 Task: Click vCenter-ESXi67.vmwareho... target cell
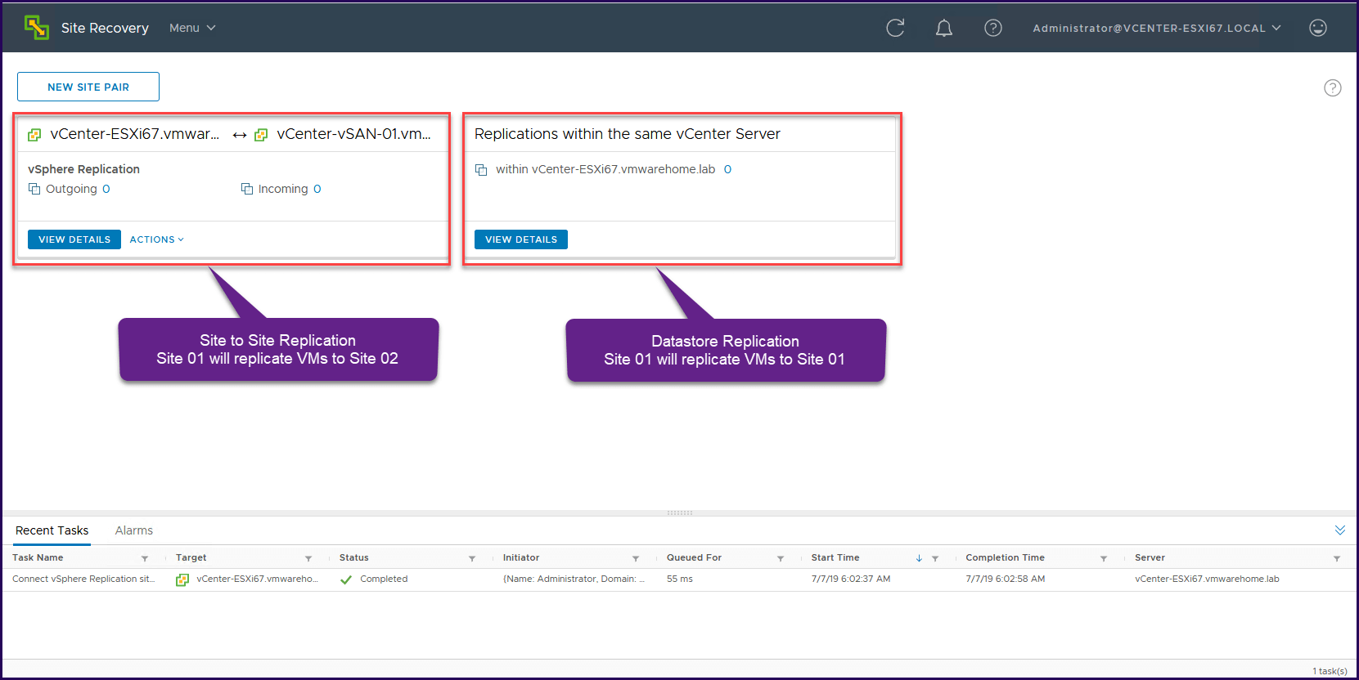click(x=257, y=579)
